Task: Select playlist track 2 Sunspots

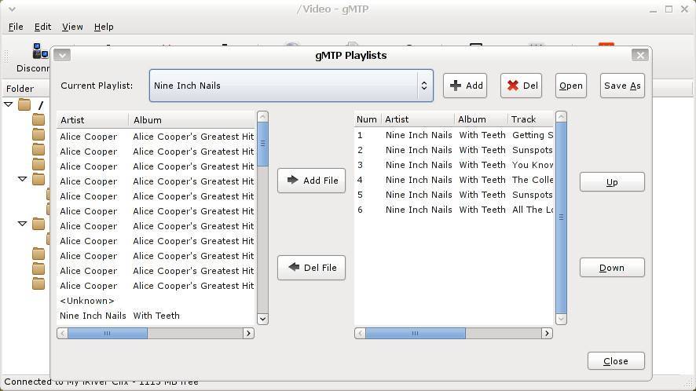Action: click(x=454, y=150)
